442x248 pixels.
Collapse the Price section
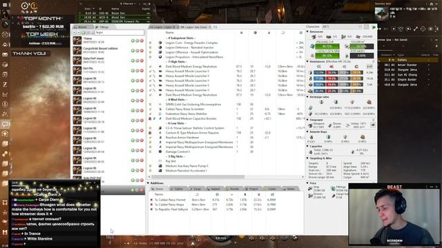[x=308, y=183]
